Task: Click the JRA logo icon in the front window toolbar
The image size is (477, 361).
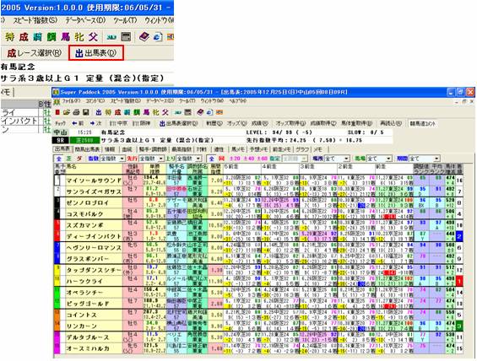Action: click(178, 112)
